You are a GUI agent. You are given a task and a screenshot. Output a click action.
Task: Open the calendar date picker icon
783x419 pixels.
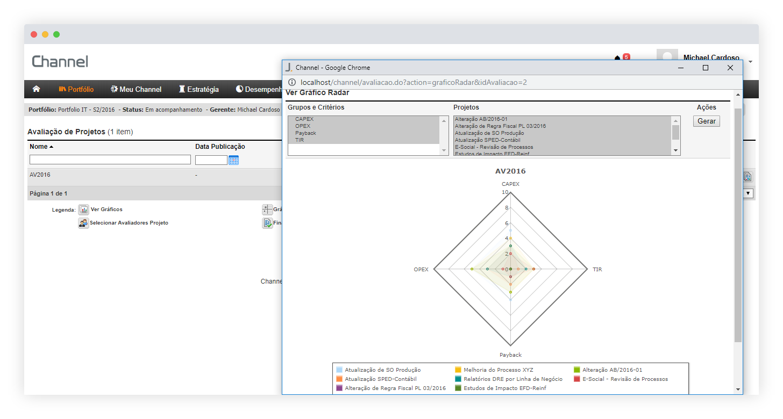(x=233, y=160)
